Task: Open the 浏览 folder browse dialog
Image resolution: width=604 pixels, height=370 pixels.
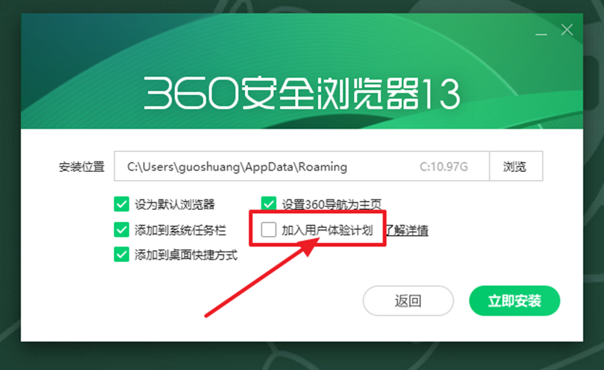Action: [516, 166]
